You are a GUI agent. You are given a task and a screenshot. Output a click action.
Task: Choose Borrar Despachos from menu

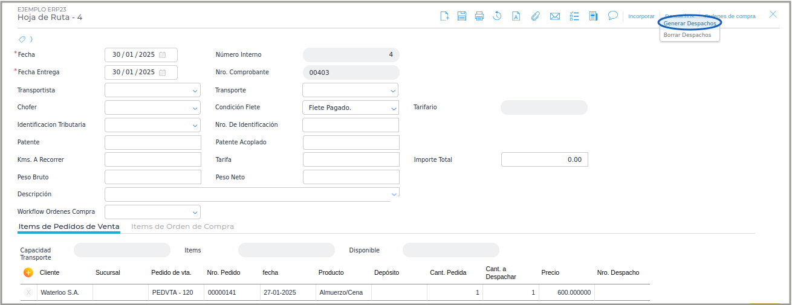[687, 35]
